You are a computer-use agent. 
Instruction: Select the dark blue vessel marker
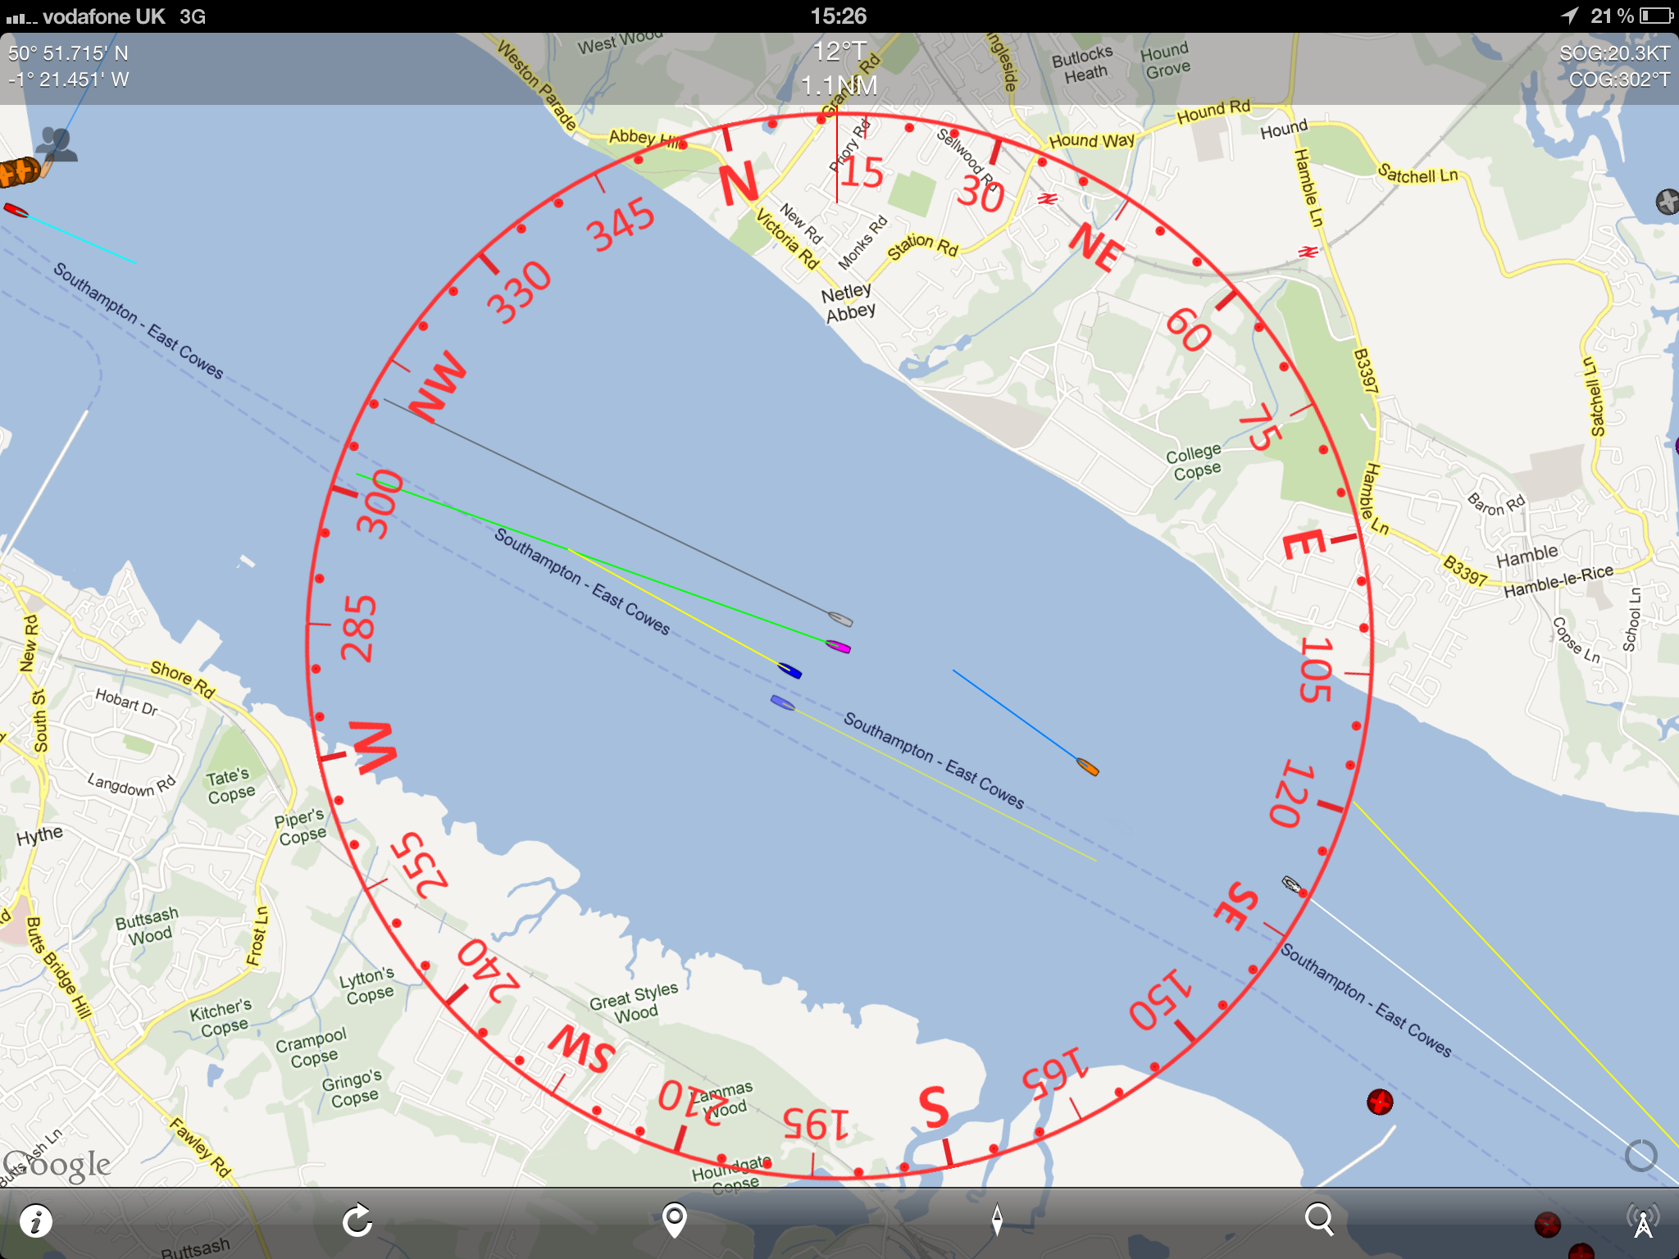pos(789,670)
